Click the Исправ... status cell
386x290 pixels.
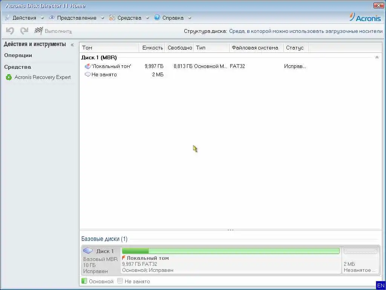pyautogui.click(x=295, y=66)
